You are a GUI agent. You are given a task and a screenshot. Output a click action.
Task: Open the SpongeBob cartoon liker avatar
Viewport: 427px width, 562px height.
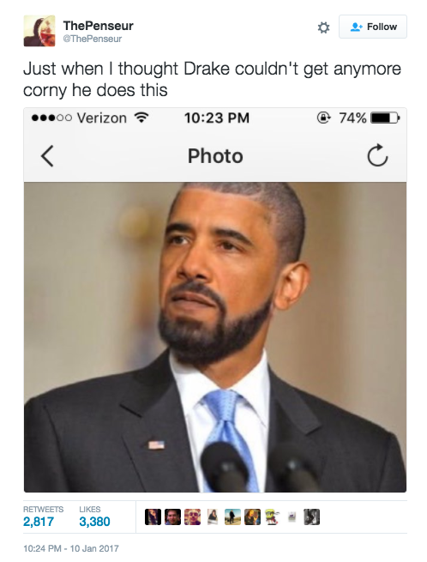click(272, 517)
